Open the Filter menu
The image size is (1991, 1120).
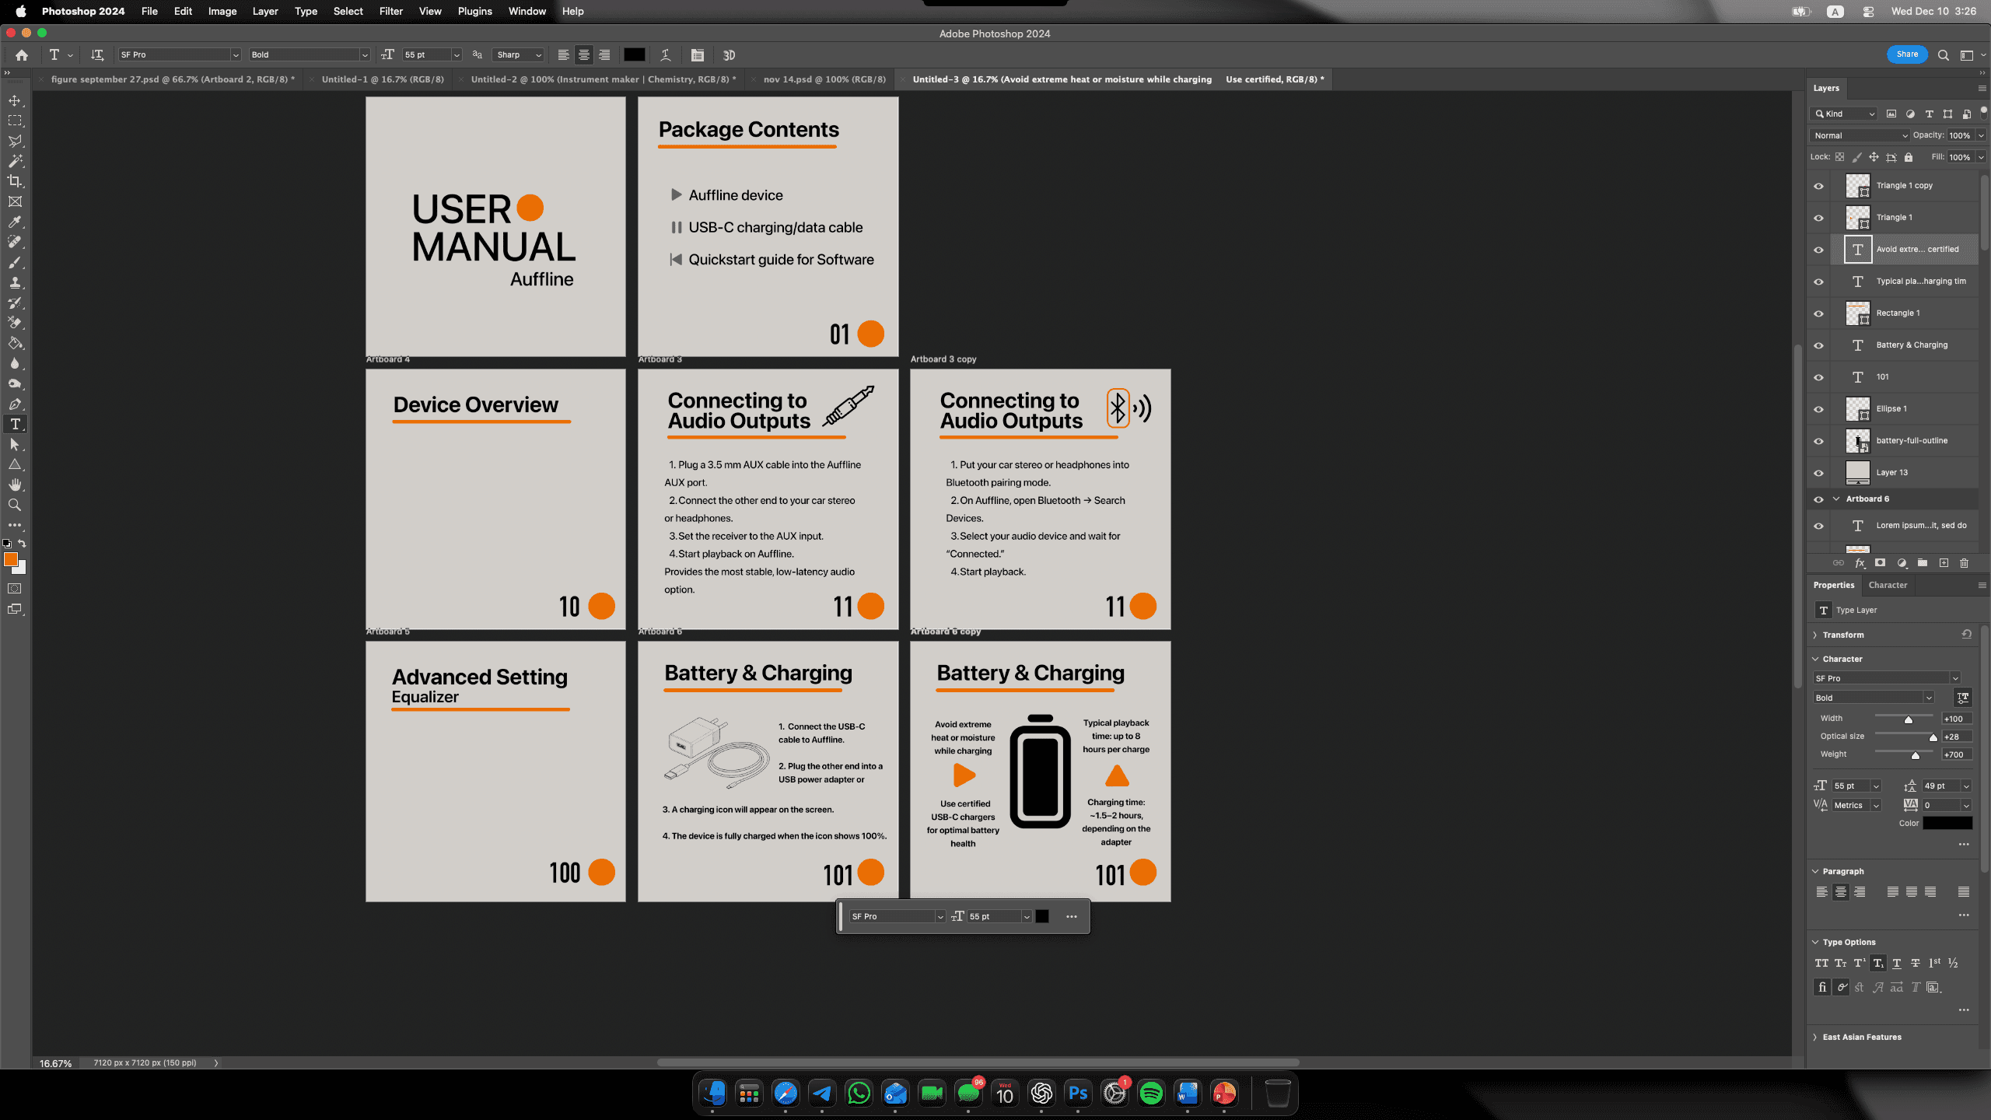[390, 11]
